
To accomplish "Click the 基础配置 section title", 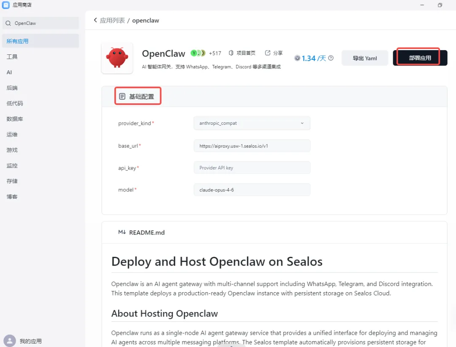I will (141, 97).
